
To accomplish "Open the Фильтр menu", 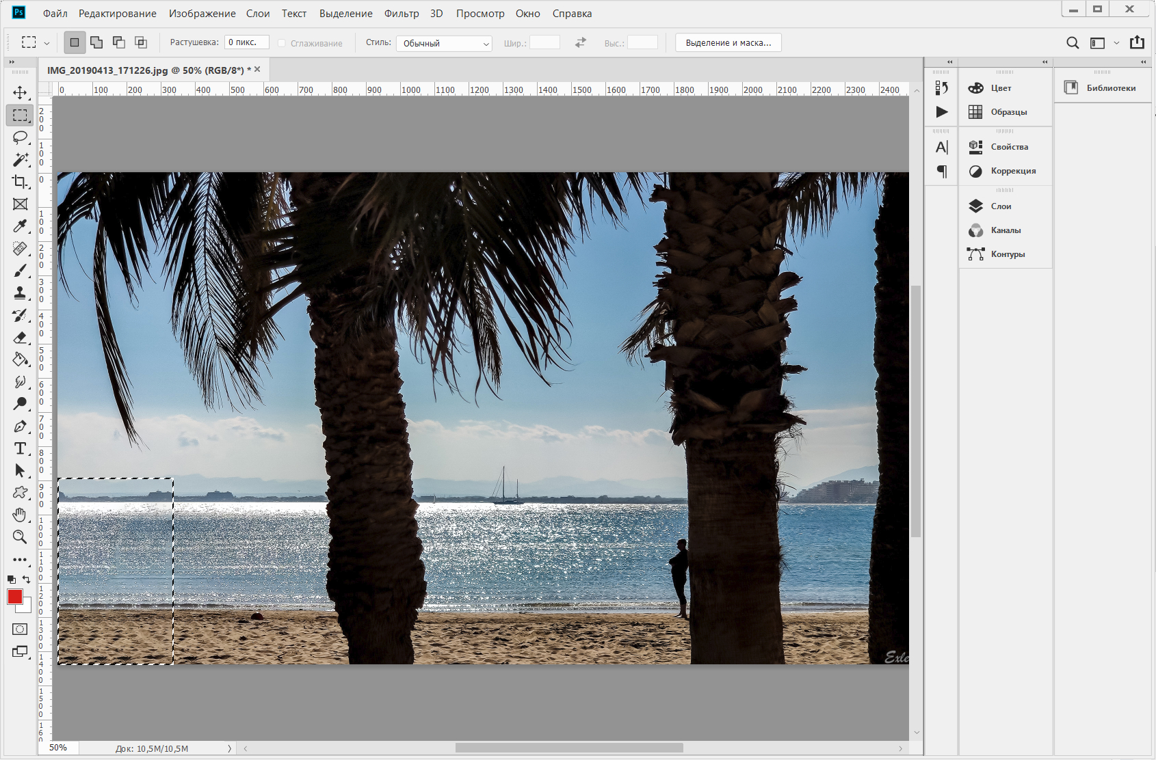I will pyautogui.click(x=401, y=14).
